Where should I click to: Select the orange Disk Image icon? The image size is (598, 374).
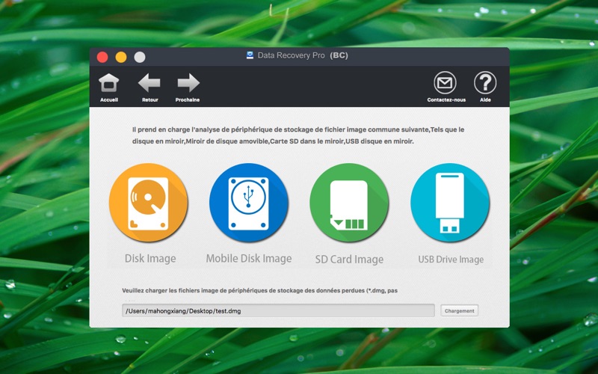148,203
